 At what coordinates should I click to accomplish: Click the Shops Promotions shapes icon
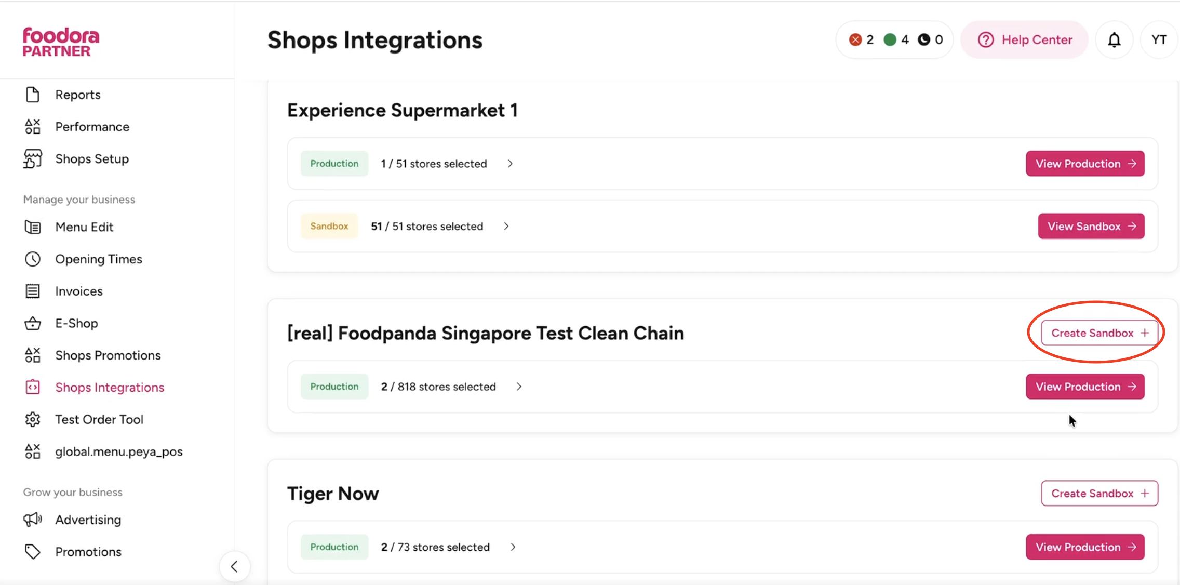(33, 355)
